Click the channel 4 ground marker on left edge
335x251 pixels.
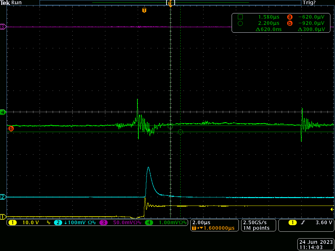pos(3,112)
